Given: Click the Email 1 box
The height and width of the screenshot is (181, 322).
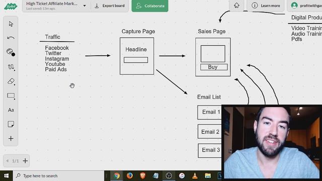Looking at the screenshot, I should tap(210, 112).
